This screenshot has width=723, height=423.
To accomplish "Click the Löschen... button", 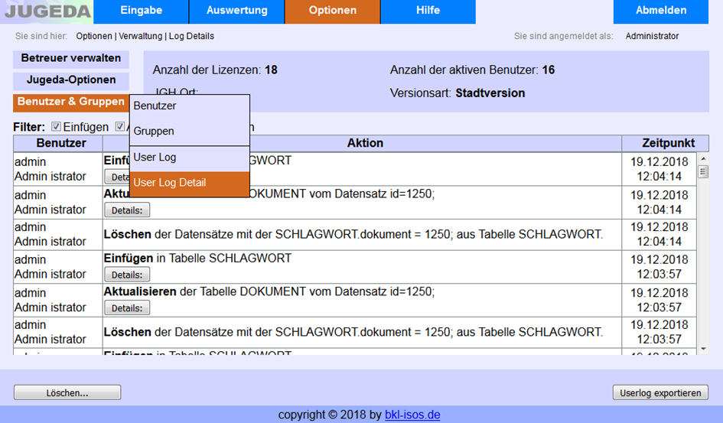I will click(67, 393).
